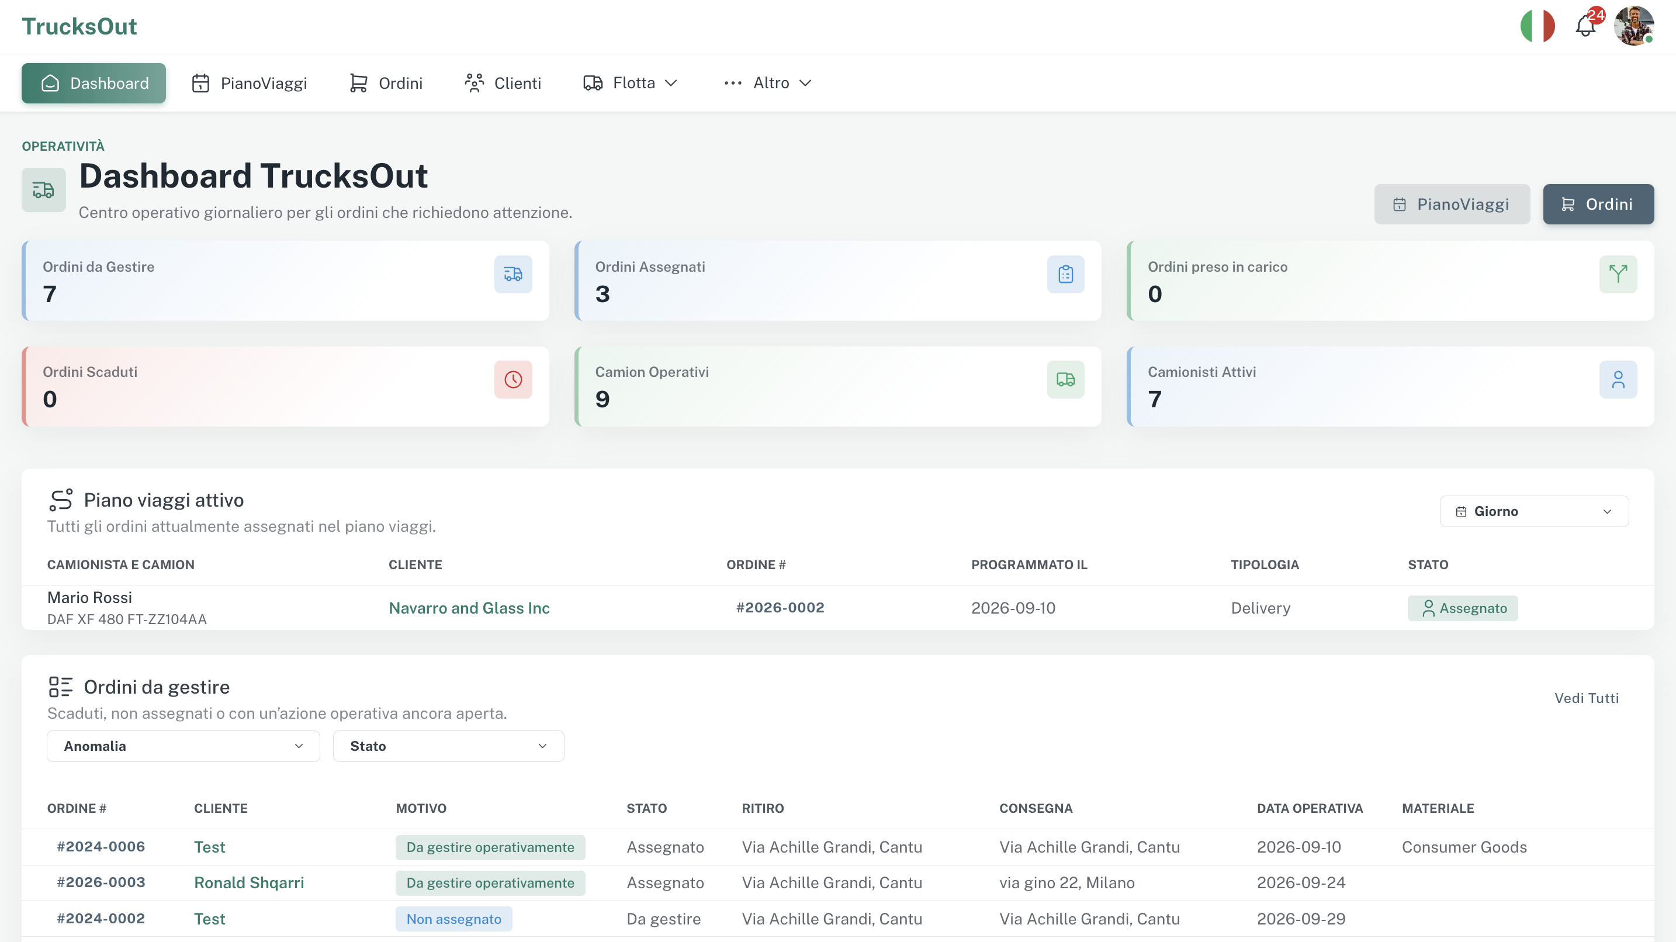Screen dimensions: 1676x942
Task: Open the Giorno period selector
Action: pos(1533,511)
